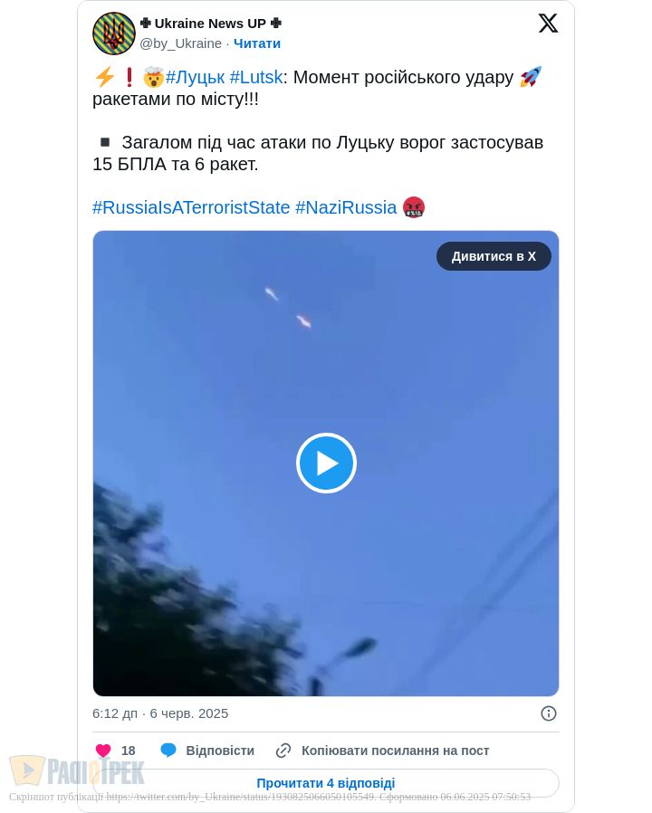Open the #NaziRussia hashtag
This screenshot has height=813, width=652.
(346, 207)
